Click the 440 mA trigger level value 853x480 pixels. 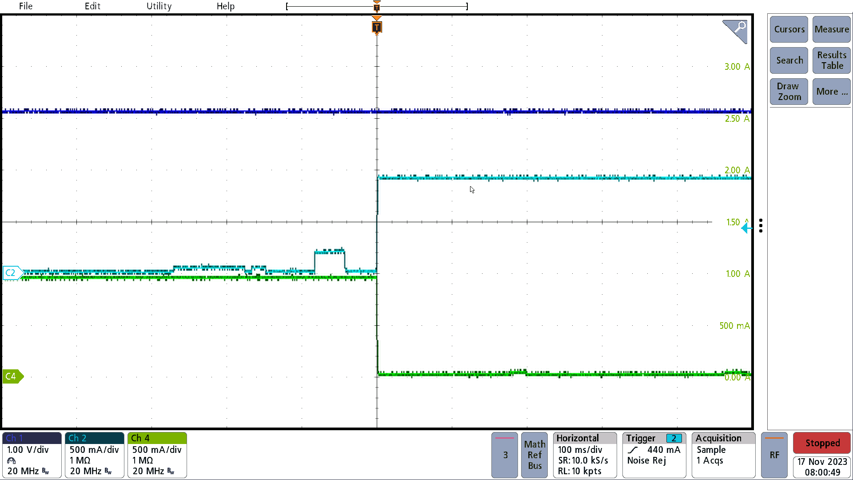pyautogui.click(x=664, y=450)
